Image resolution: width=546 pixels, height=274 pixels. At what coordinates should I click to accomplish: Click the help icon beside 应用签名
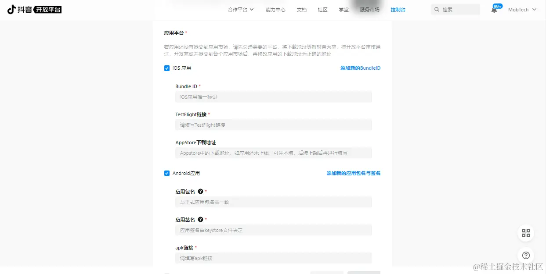coord(200,219)
